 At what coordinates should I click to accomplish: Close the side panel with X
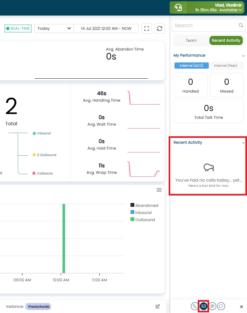241,307
